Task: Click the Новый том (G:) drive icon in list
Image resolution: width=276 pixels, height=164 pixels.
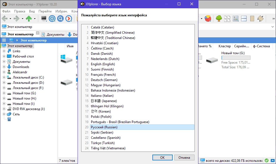Action: [212, 60]
